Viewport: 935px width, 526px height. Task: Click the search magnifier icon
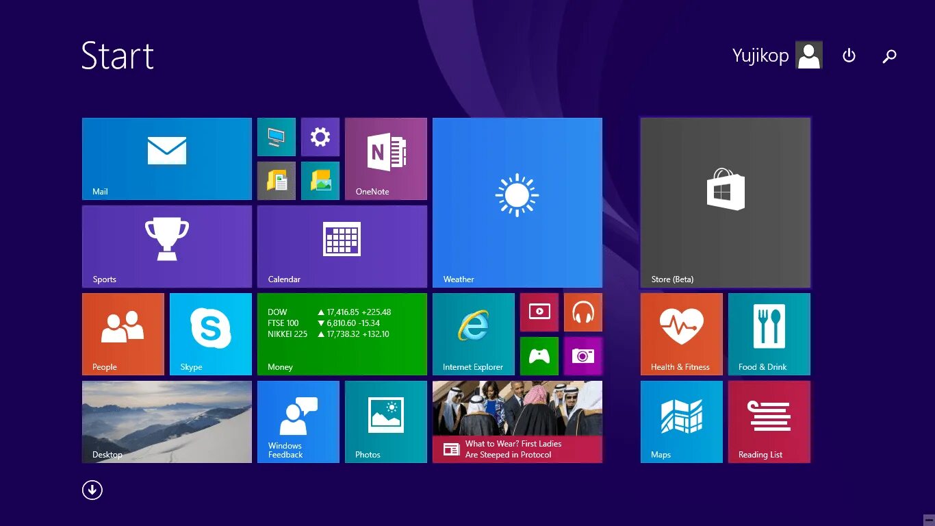coord(890,56)
